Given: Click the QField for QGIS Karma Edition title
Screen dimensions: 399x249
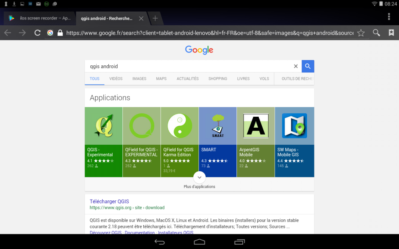Looking at the screenshot, I should pyautogui.click(x=178, y=152).
